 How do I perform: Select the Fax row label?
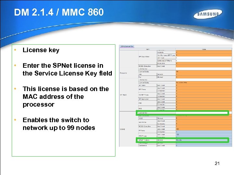[148, 77]
